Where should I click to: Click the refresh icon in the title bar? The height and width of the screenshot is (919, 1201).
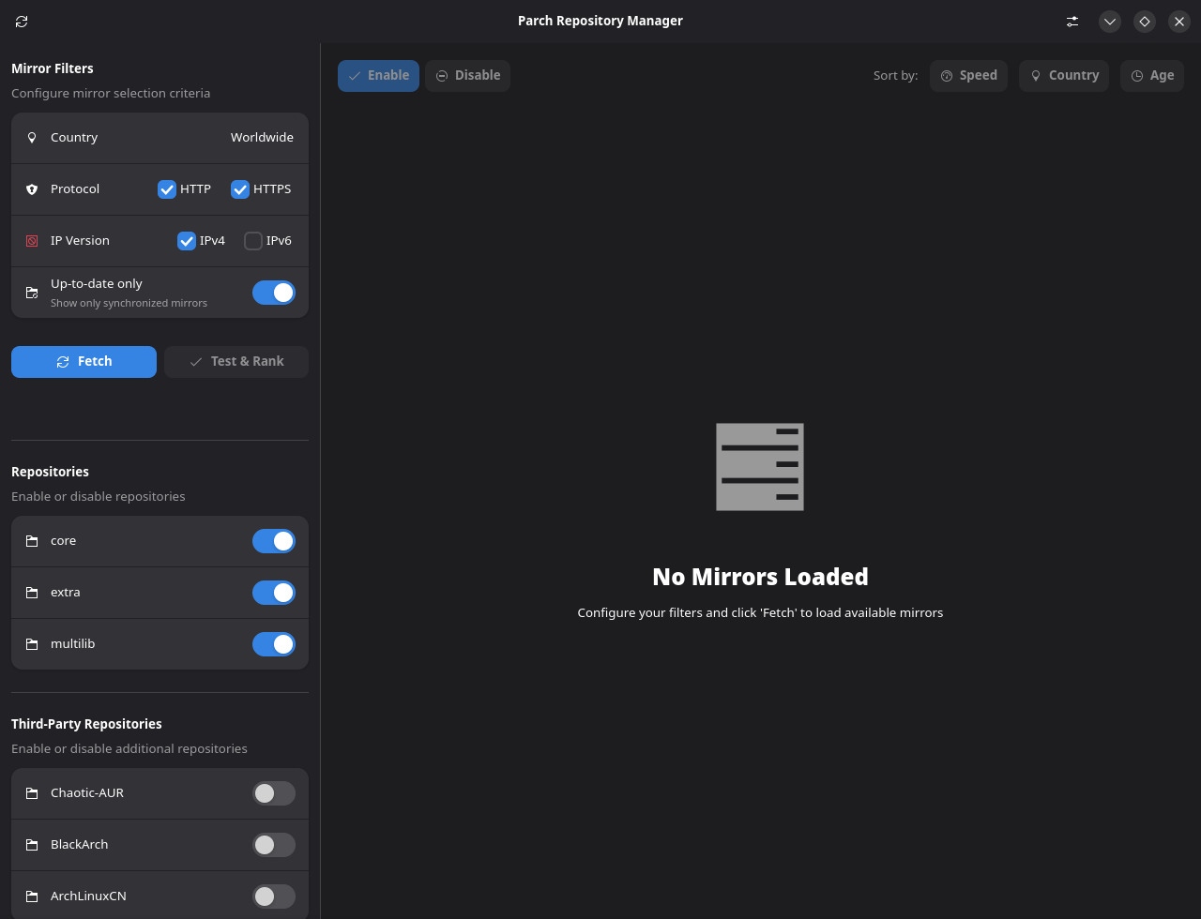click(22, 21)
